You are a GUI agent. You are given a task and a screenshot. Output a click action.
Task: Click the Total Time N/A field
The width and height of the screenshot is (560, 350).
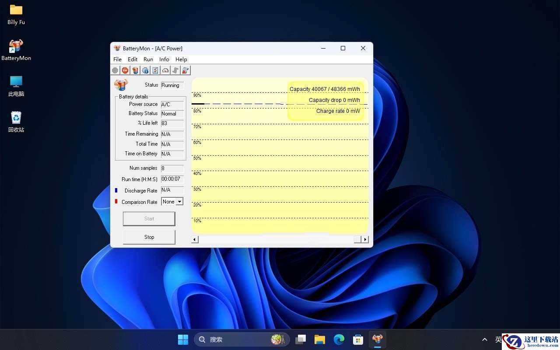[x=172, y=144]
